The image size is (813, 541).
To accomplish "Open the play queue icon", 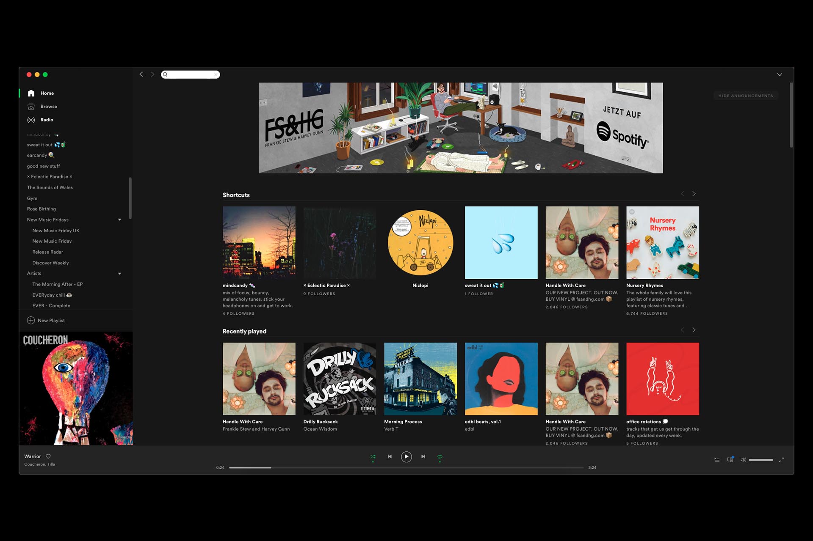I will coord(717,460).
